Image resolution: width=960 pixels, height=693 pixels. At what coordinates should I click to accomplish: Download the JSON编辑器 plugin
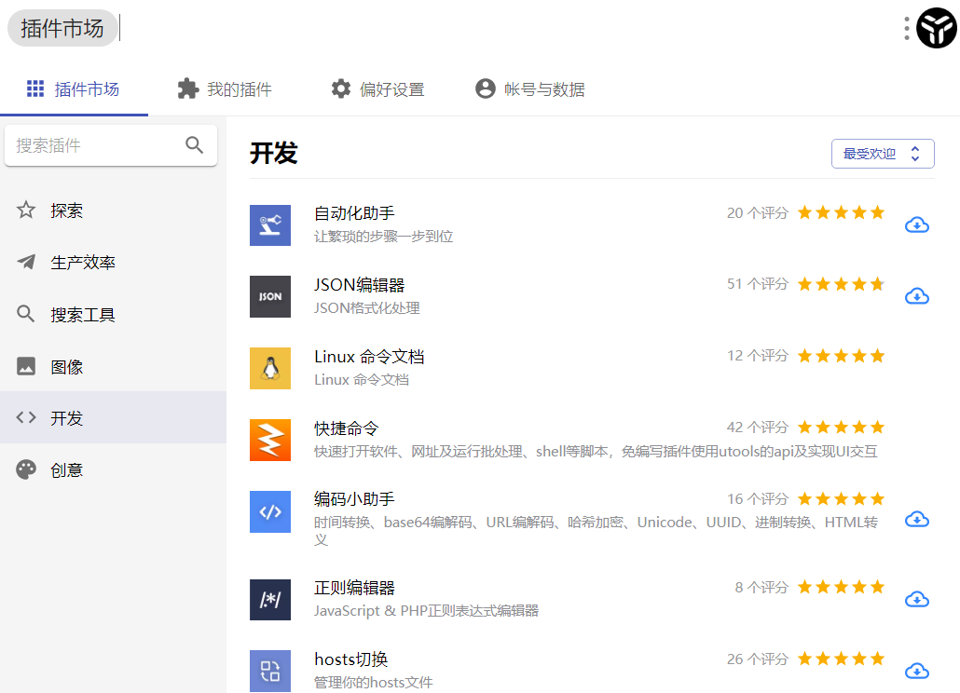coord(916,296)
